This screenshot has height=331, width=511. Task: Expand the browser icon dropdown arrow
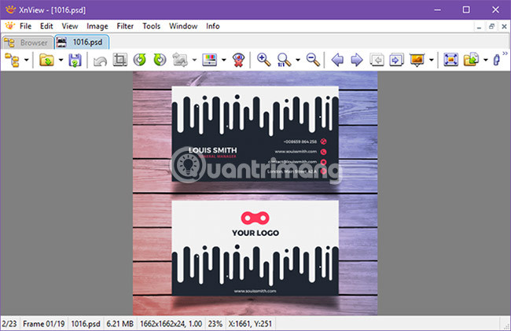tap(27, 61)
